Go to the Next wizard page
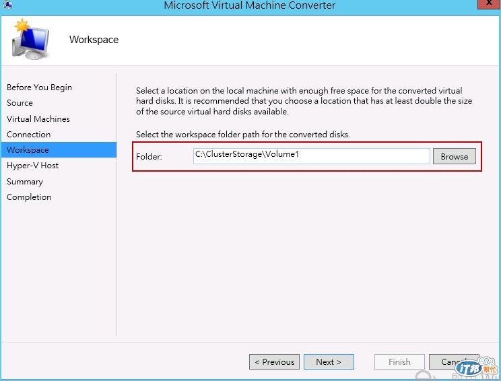This screenshot has height=381, width=501. (x=329, y=362)
